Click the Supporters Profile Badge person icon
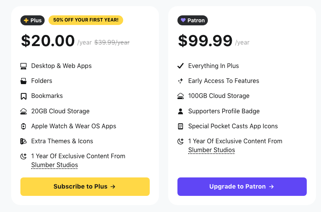 point(180,111)
